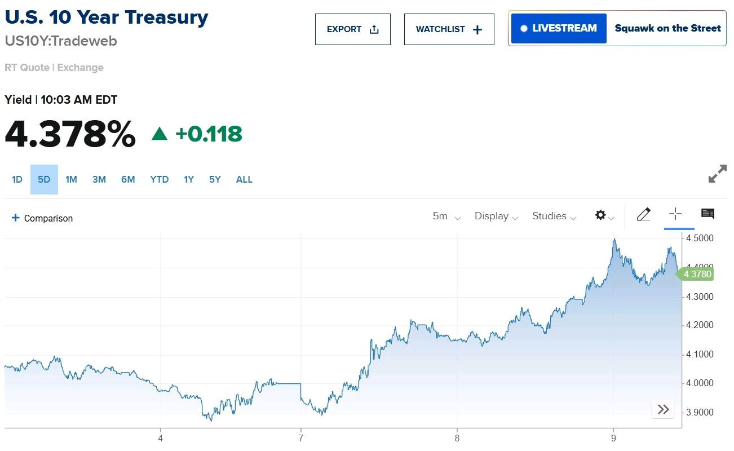Click the plus icon next to Comparison
Screen dimensions: 734x451
point(15,218)
